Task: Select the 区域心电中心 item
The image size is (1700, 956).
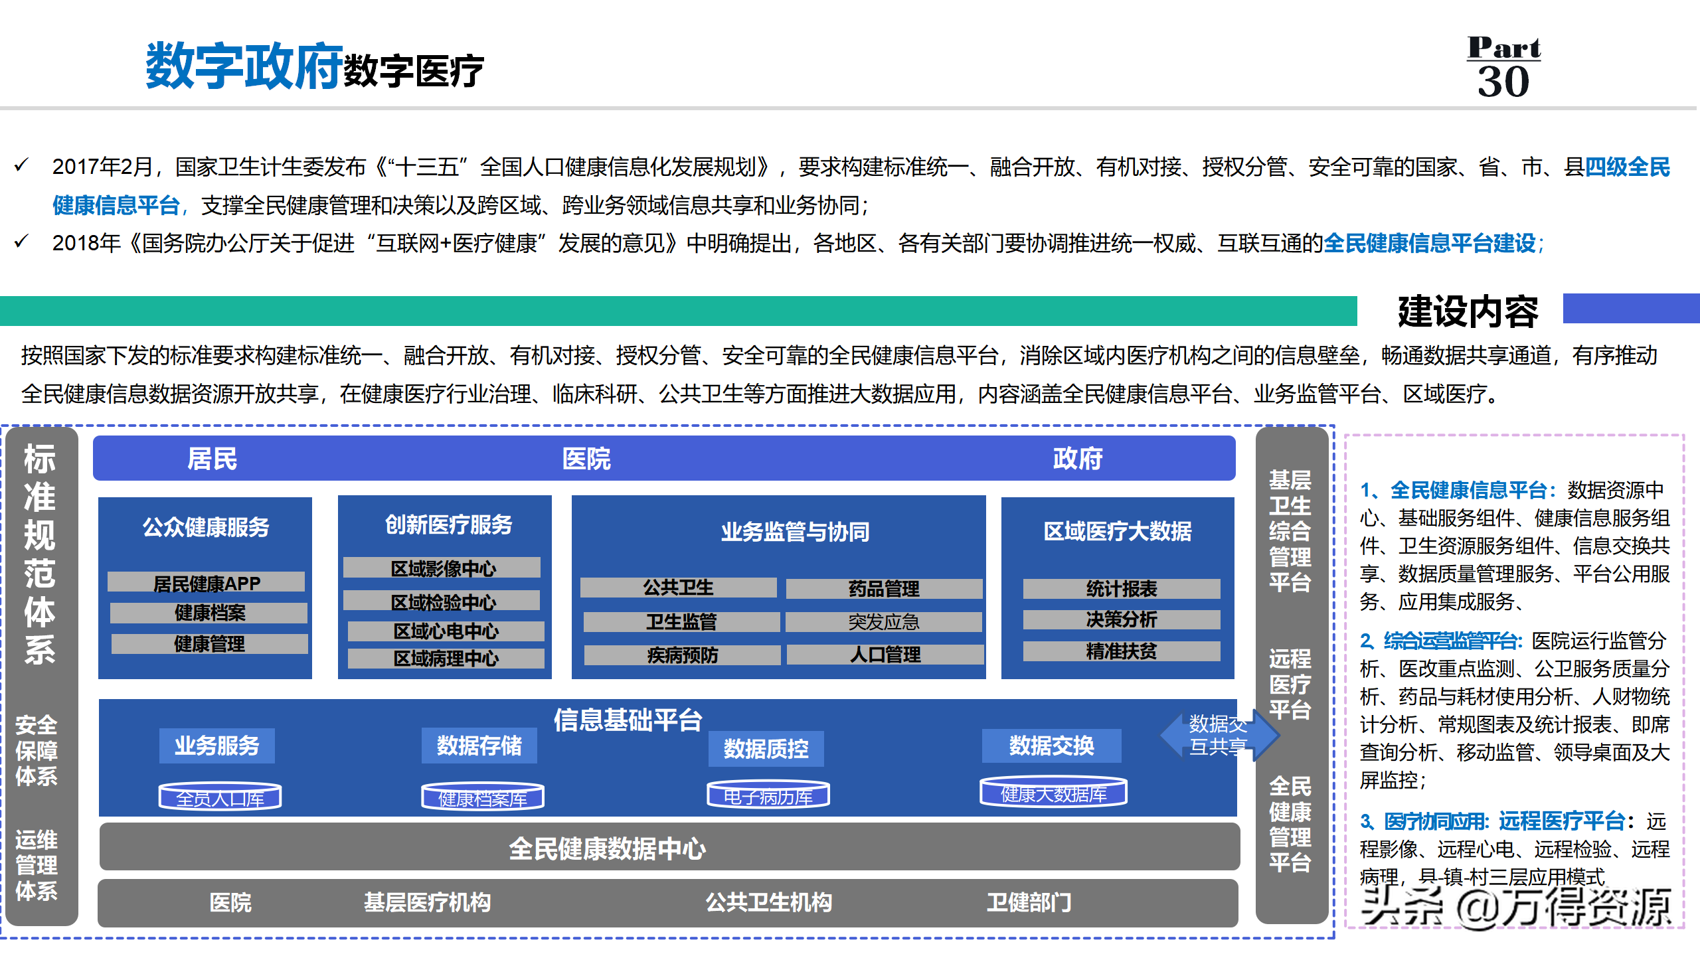Action: [446, 631]
